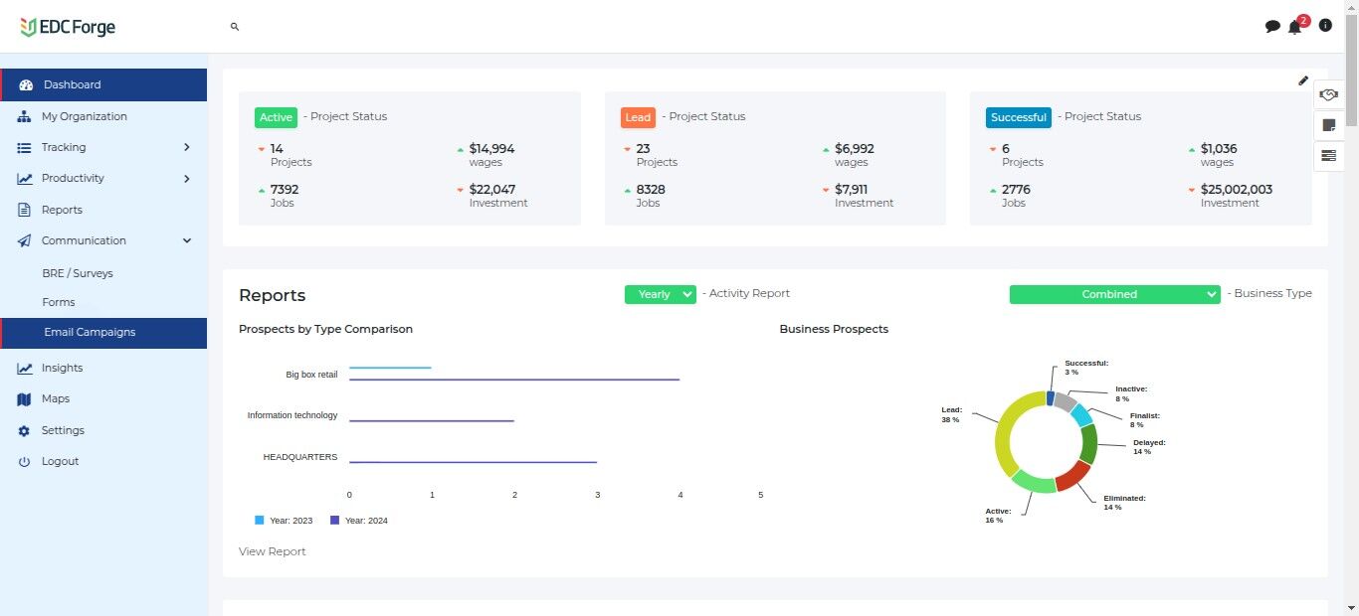The image size is (1359, 616).
Task: Toggle Year: 2023 legend series
Action: coord(285,520)
